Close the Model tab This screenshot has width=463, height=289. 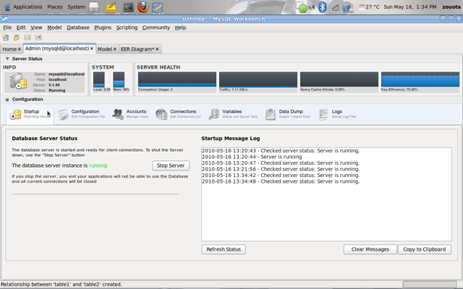(x=115, y=49)
